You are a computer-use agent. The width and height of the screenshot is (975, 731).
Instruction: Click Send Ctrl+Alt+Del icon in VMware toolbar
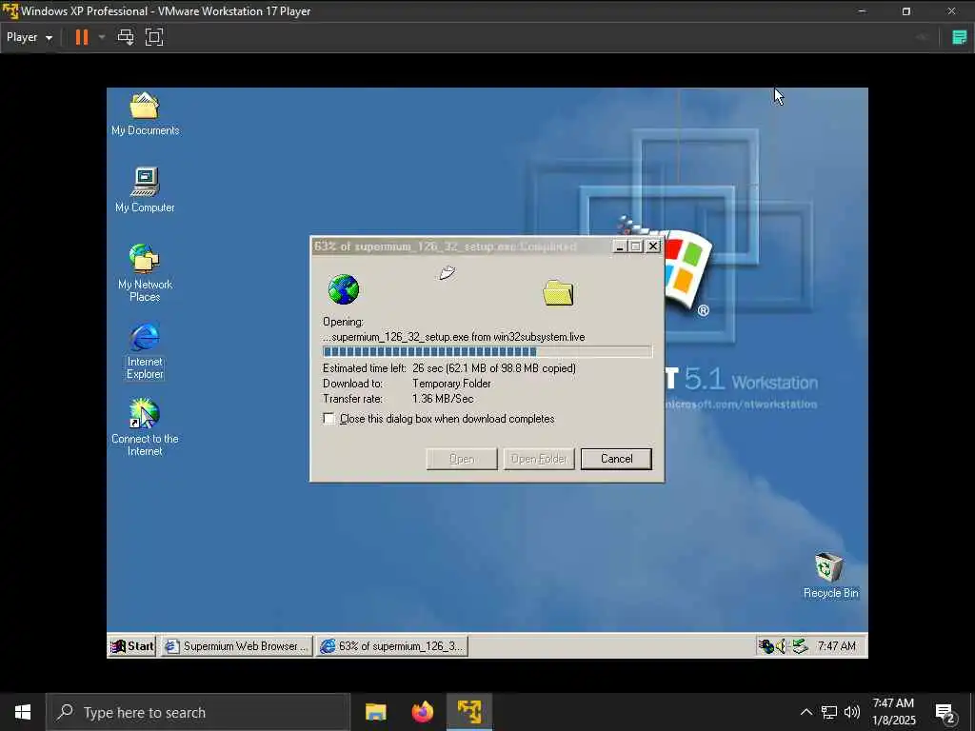pyautogui.click(x=126, y=37)
